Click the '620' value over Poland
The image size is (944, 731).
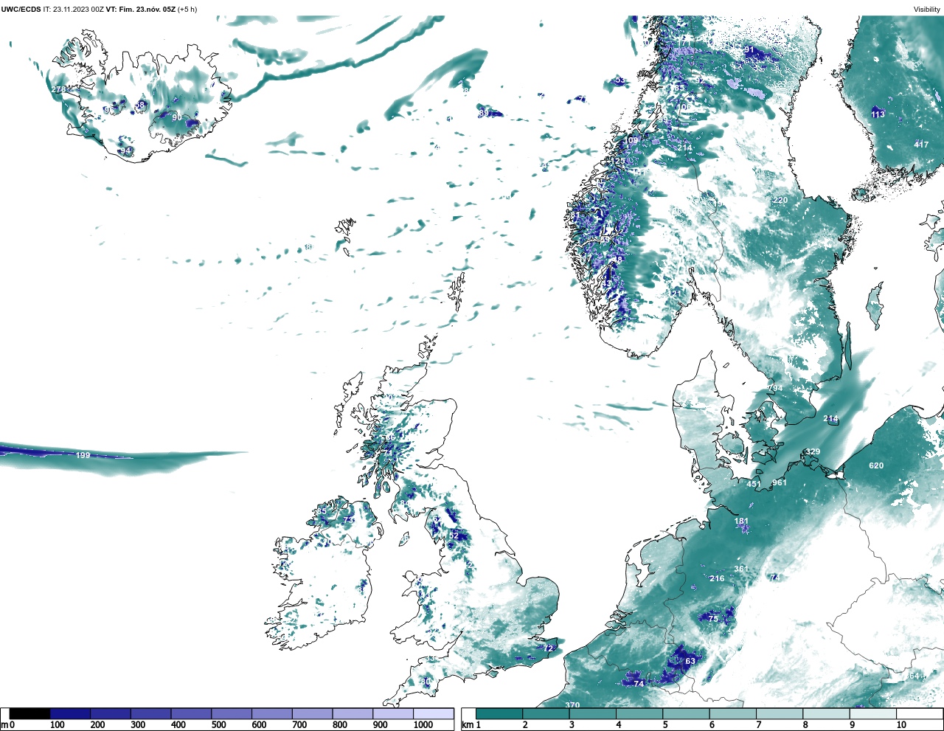876,465
